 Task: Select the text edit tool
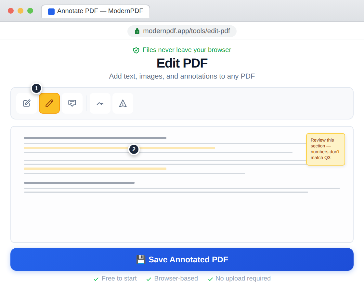[27, 103]
